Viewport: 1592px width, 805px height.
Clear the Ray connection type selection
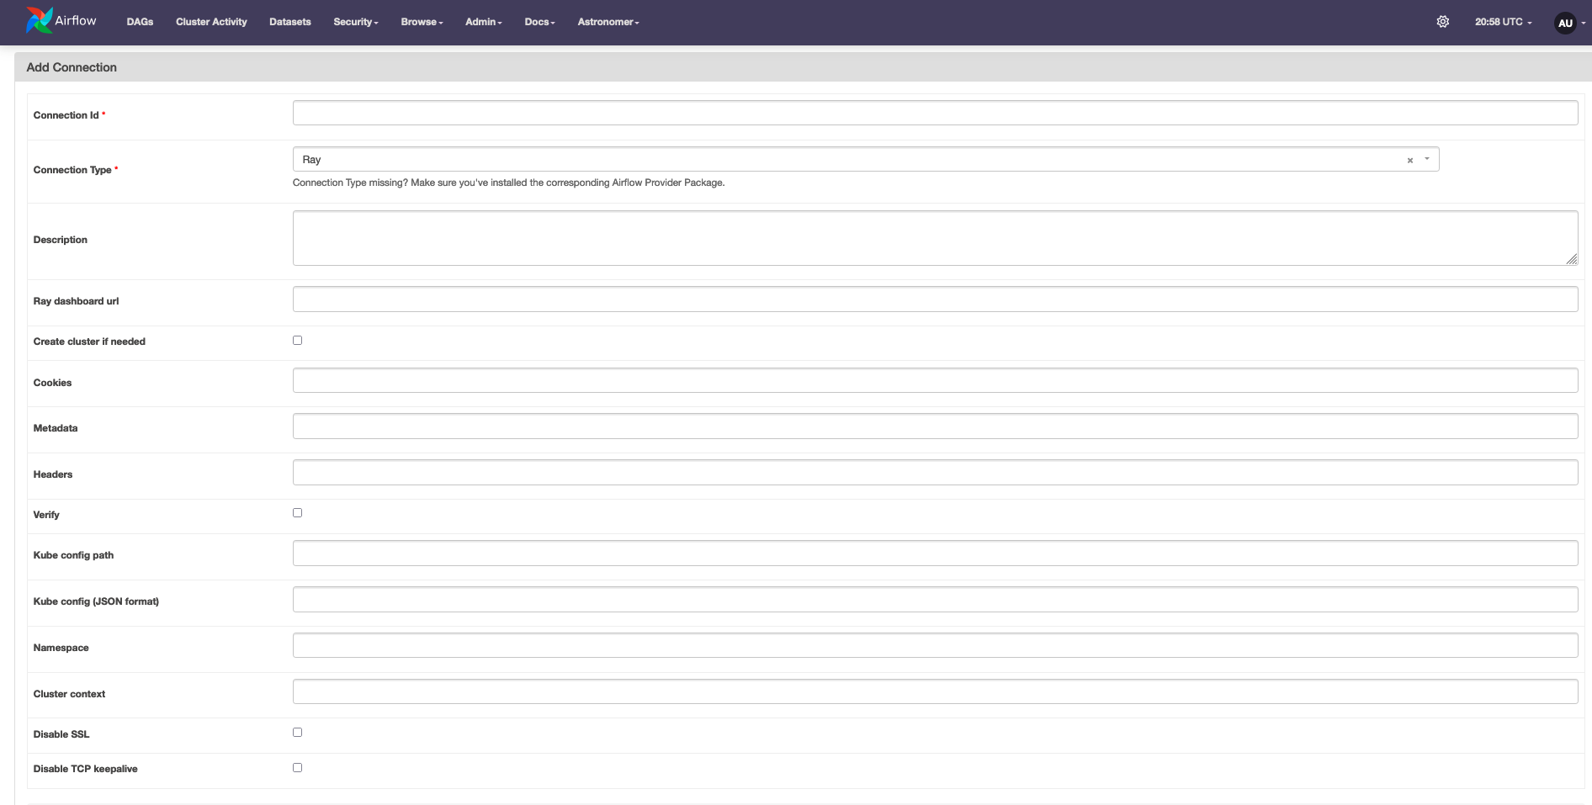(x=1409, y=160)
